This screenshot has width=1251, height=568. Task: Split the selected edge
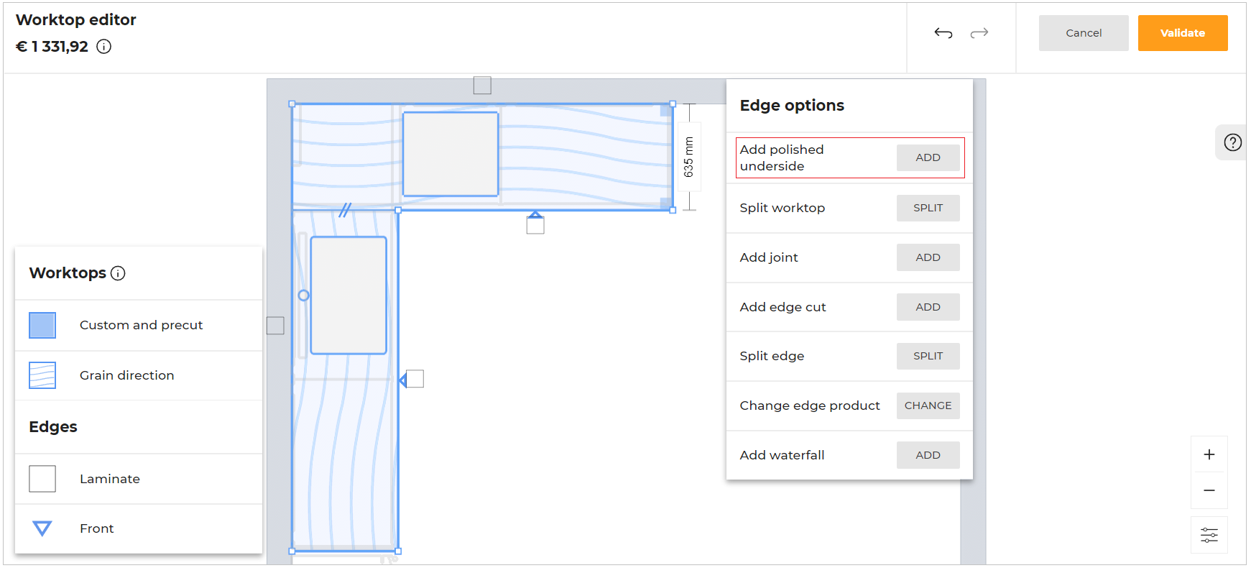click(928, 356)
